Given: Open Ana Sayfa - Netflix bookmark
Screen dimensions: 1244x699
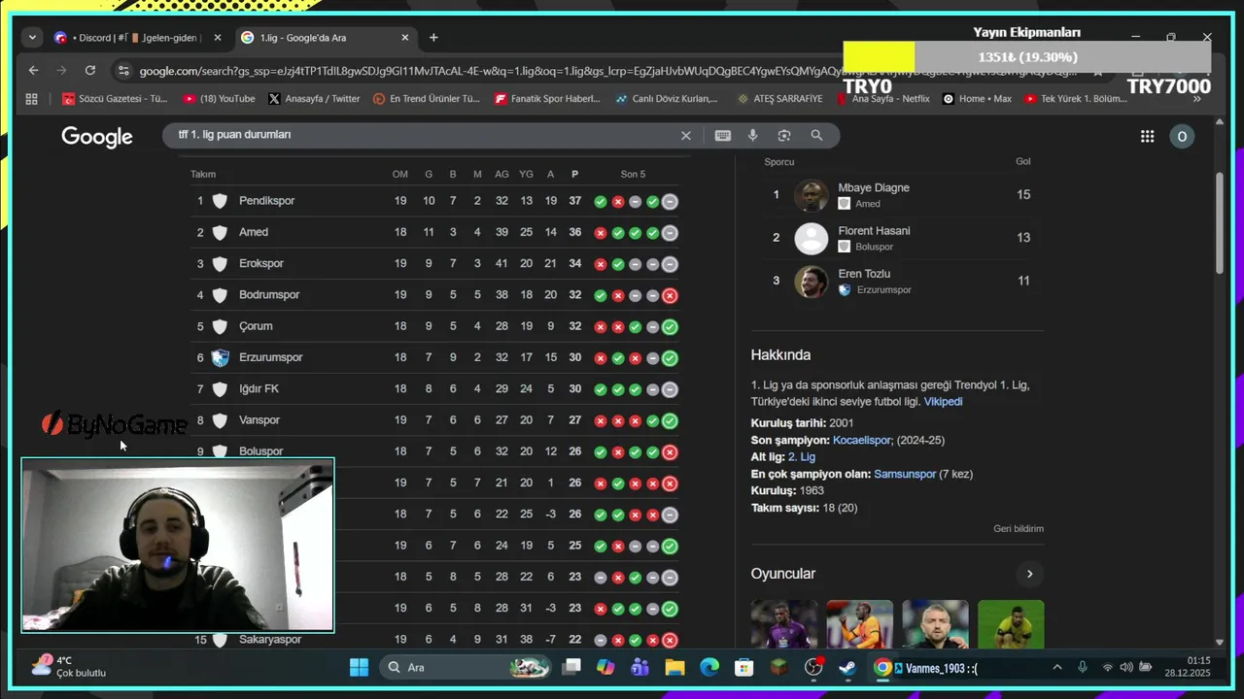Looking at the screenshot, I should [882, 99].
